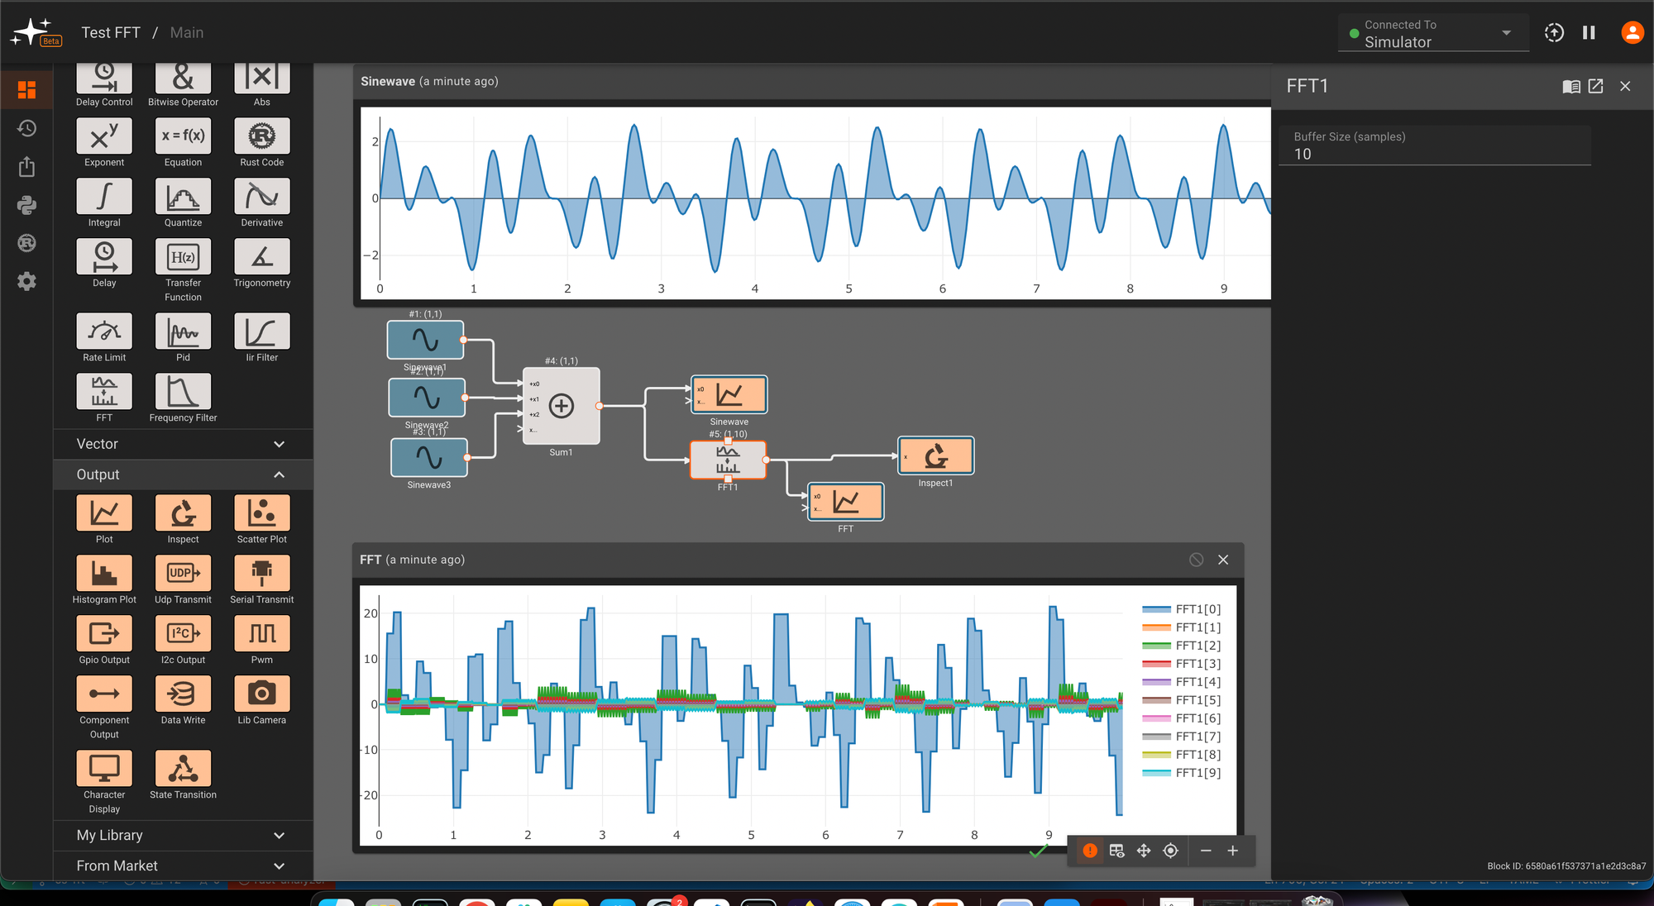1654x906 pixels.
Task: Open the Python icon in left sidebar
Action: pos(26,205)
